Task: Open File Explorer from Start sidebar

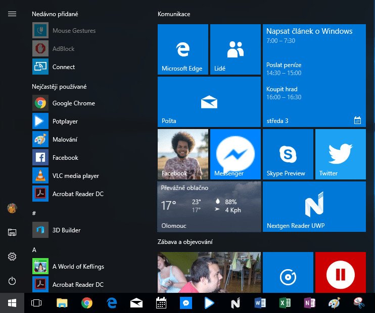Action: click(x=12, y=232)
